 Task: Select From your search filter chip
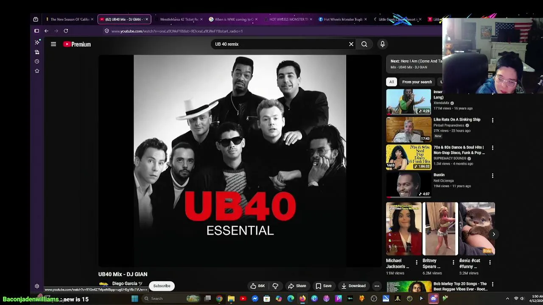(x=417, y=82)
